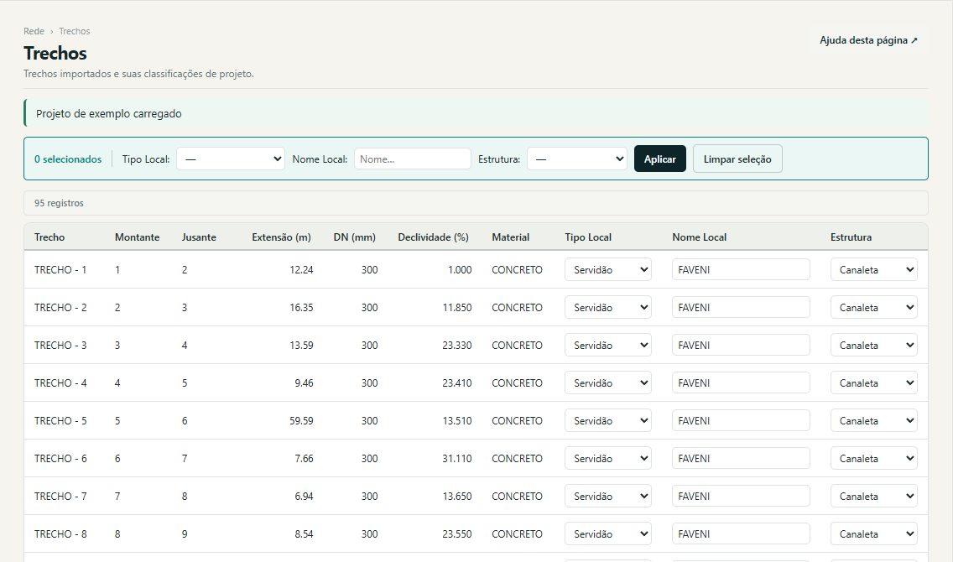953x562 pixels.
Task: Open Tipo Local dropdown for TRECHO - 2
Action: 608,308
